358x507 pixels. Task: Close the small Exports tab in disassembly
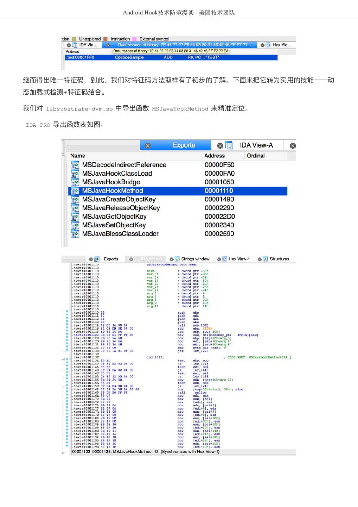91,259
